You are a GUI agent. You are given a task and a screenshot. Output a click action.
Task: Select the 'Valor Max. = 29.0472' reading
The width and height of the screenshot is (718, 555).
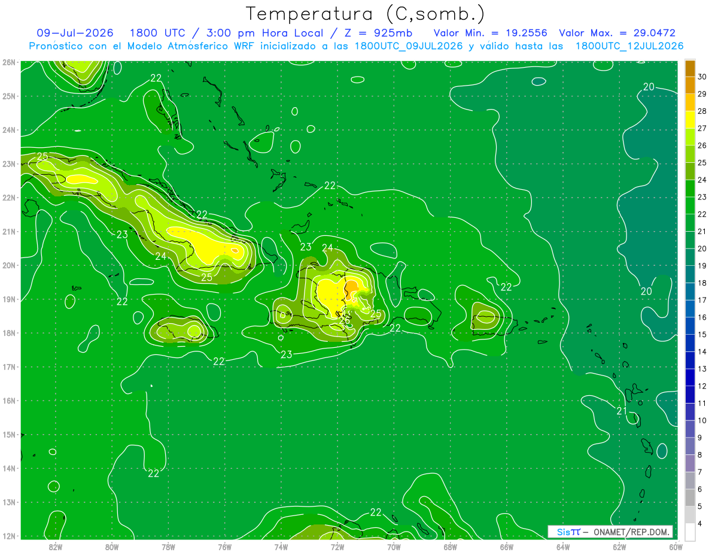[x=617, y=33]
